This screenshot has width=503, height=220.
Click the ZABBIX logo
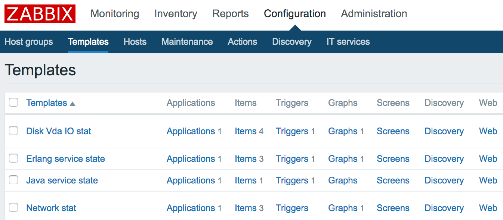point(40,14)
